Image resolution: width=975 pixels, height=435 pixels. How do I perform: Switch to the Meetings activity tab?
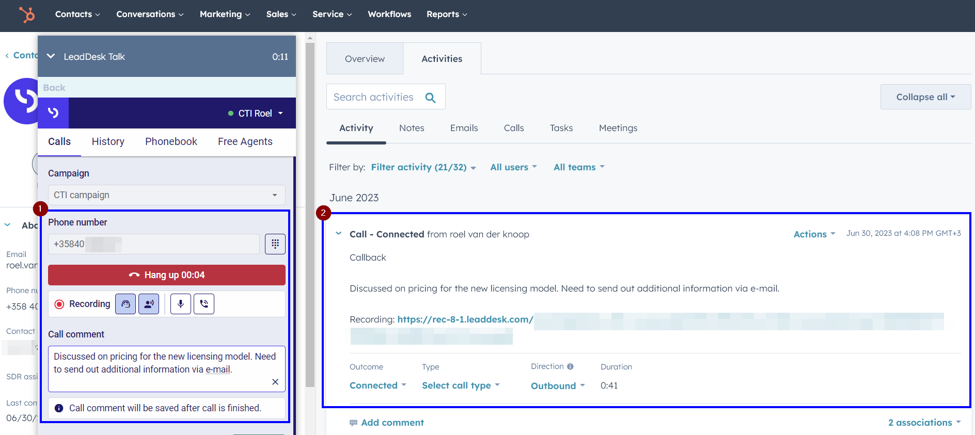tap(618, 128)
